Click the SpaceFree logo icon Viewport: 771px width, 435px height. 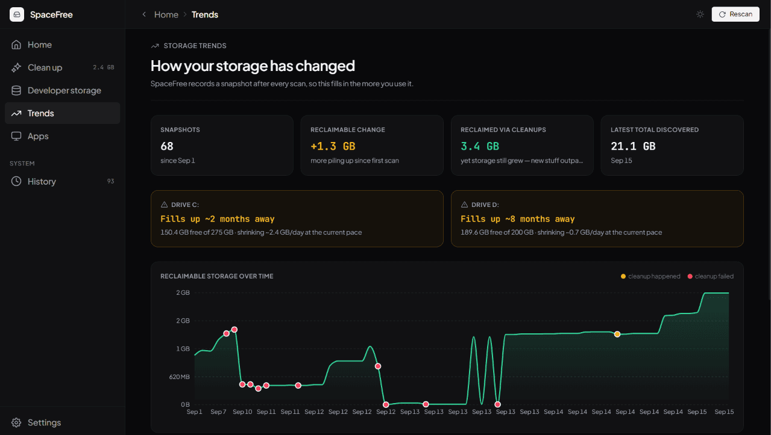(x=17, y=14)
